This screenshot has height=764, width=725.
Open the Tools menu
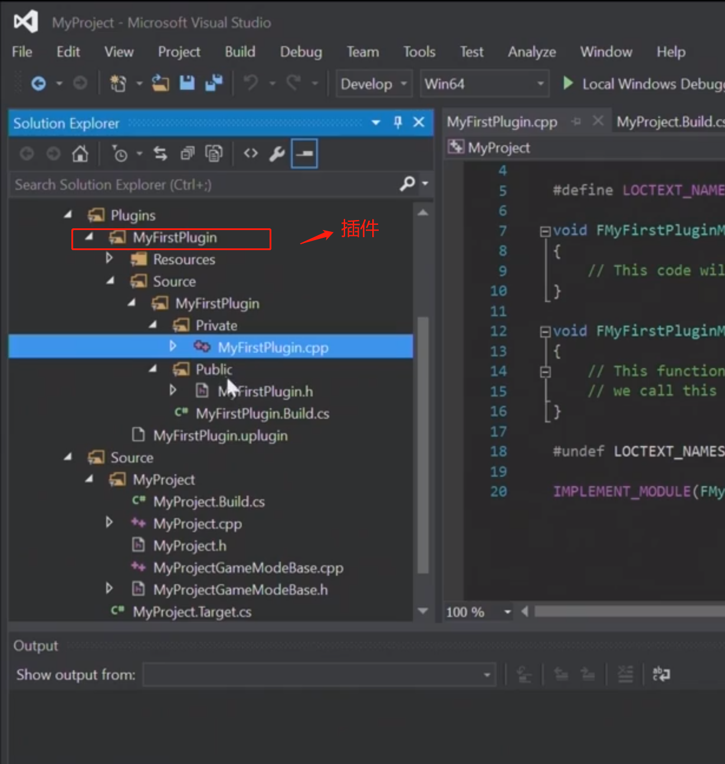pyautogui.click(x=419, y=52)
